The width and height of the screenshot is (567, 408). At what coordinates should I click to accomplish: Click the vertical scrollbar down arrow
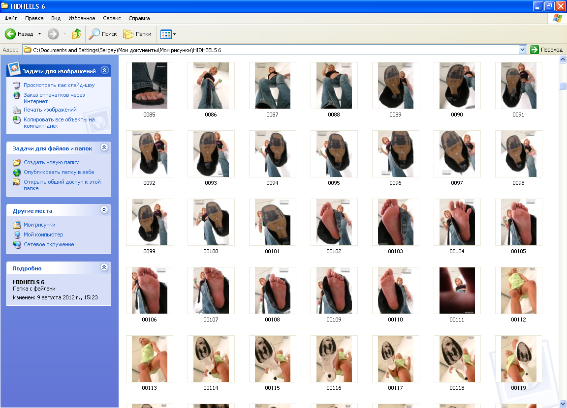coord(563,403)
